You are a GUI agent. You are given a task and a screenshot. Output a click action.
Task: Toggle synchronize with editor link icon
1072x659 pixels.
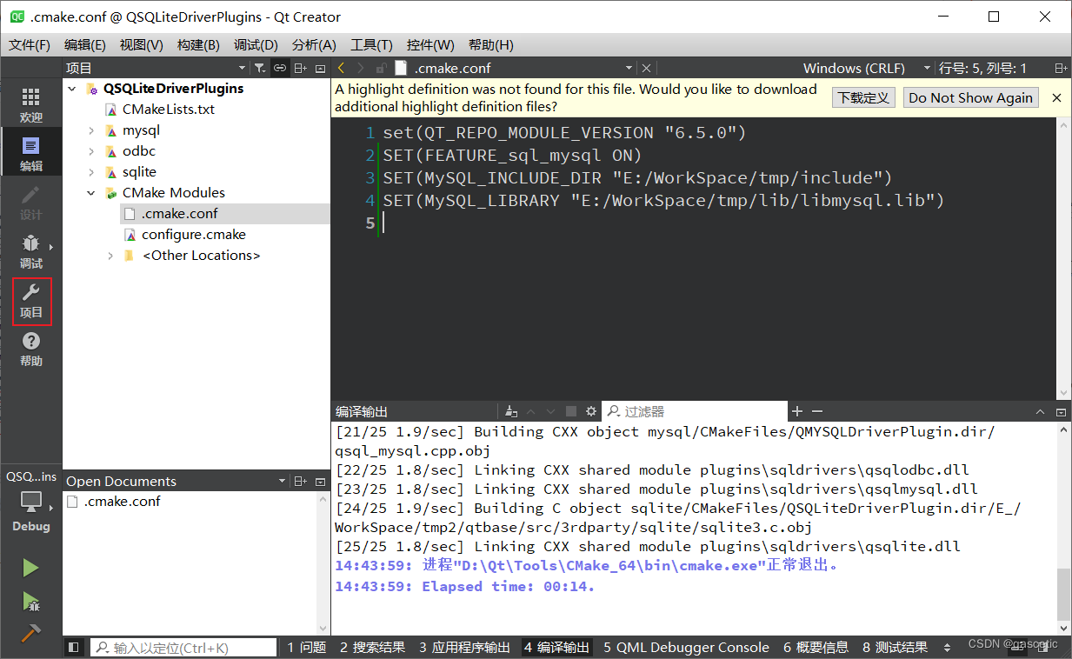click(x=280, y=68)
